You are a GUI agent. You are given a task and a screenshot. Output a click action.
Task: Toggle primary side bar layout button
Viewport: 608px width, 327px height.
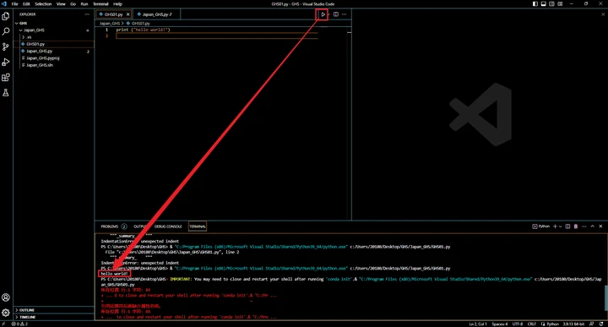tap(535, 4)
